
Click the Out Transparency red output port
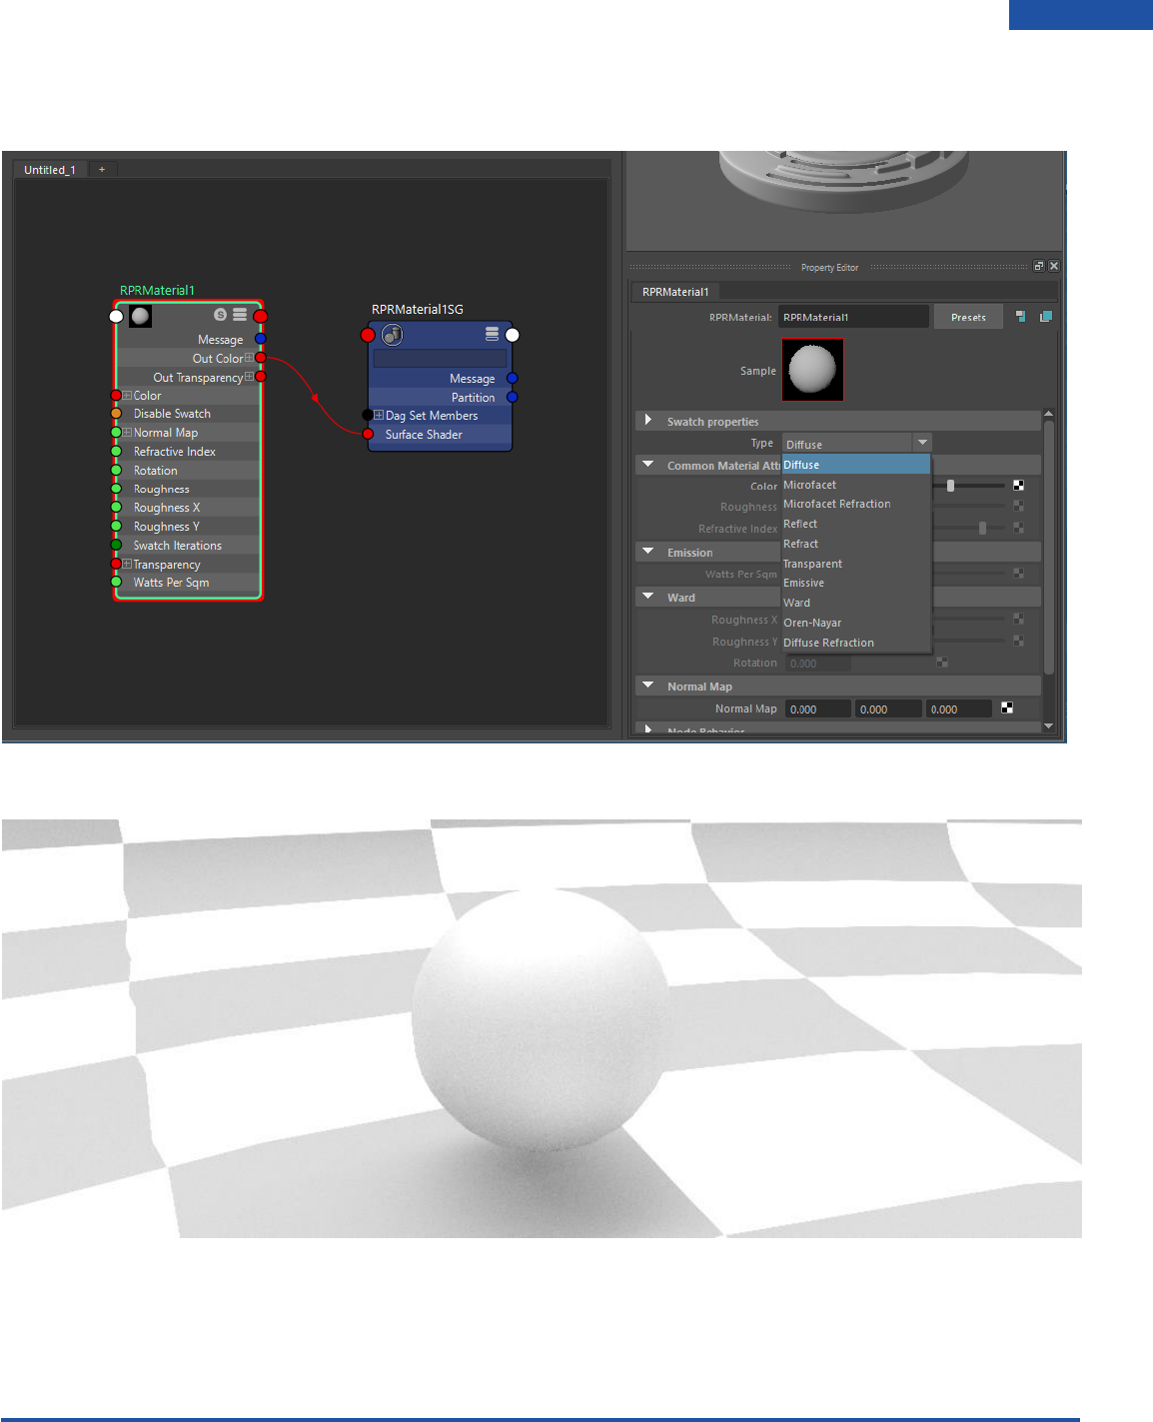[261, 377]
